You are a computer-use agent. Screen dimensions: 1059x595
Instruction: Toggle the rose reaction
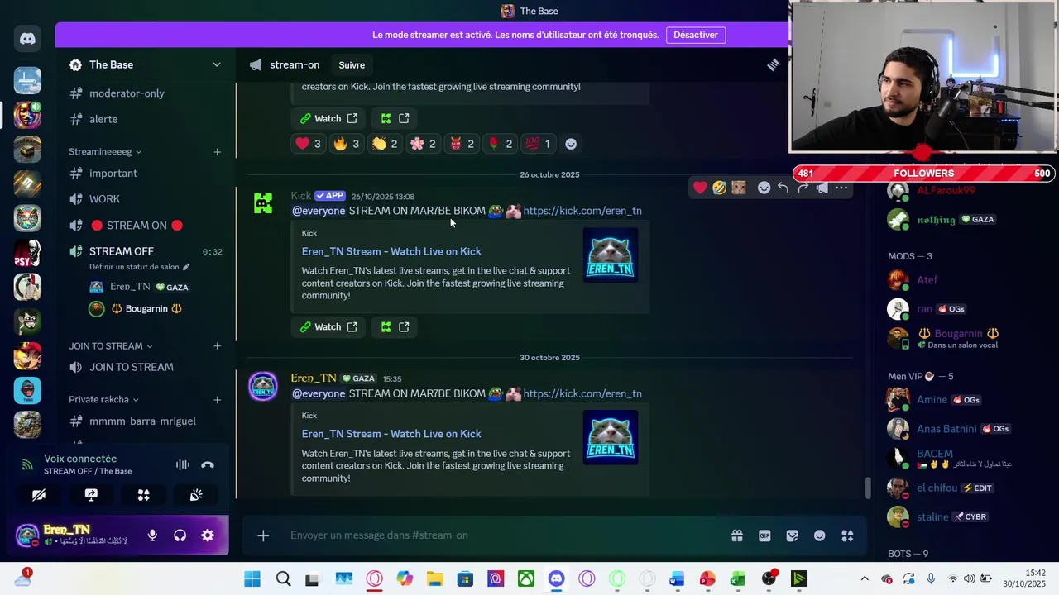click(x=500, y=144)
